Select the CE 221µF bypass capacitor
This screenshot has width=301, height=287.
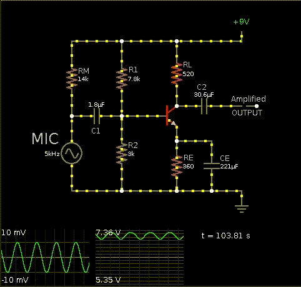tap(212, 166)
